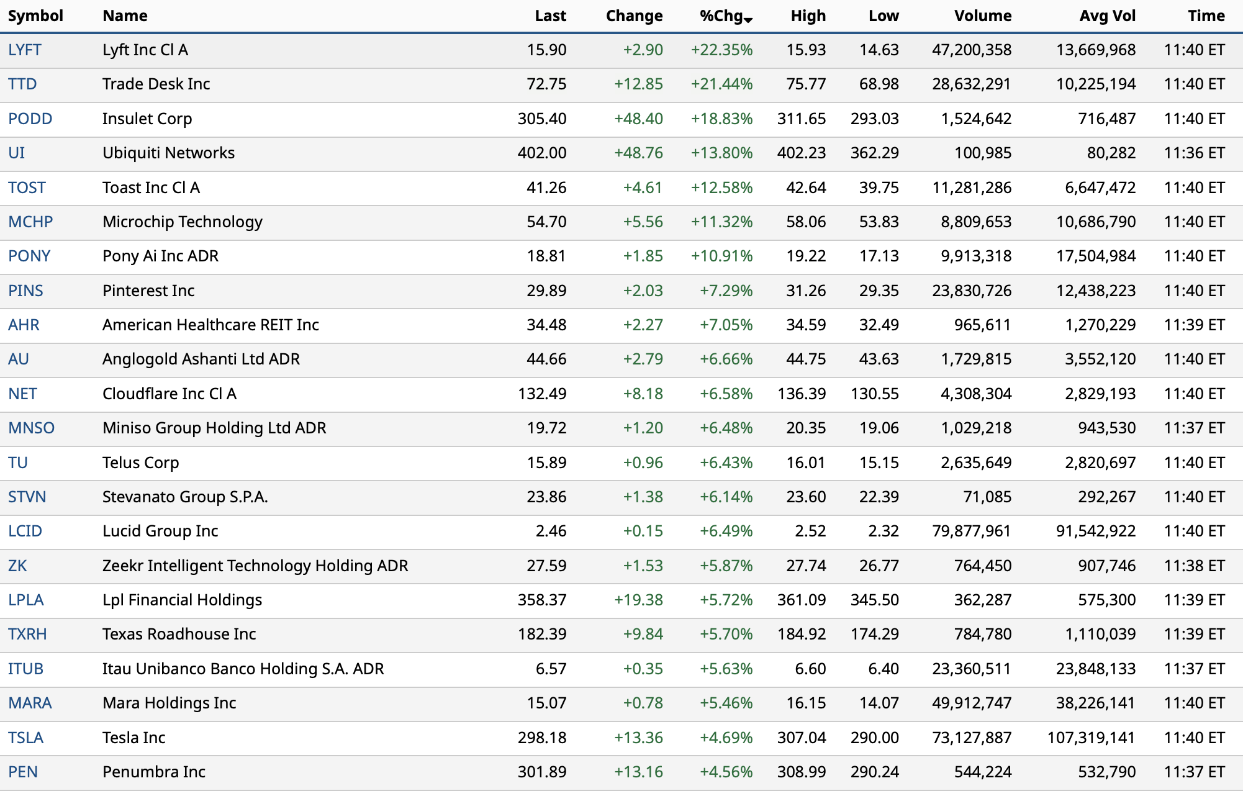Sort by the Last price header
The width and height of the screenshot is (1243, 791).
pos(550,16)
